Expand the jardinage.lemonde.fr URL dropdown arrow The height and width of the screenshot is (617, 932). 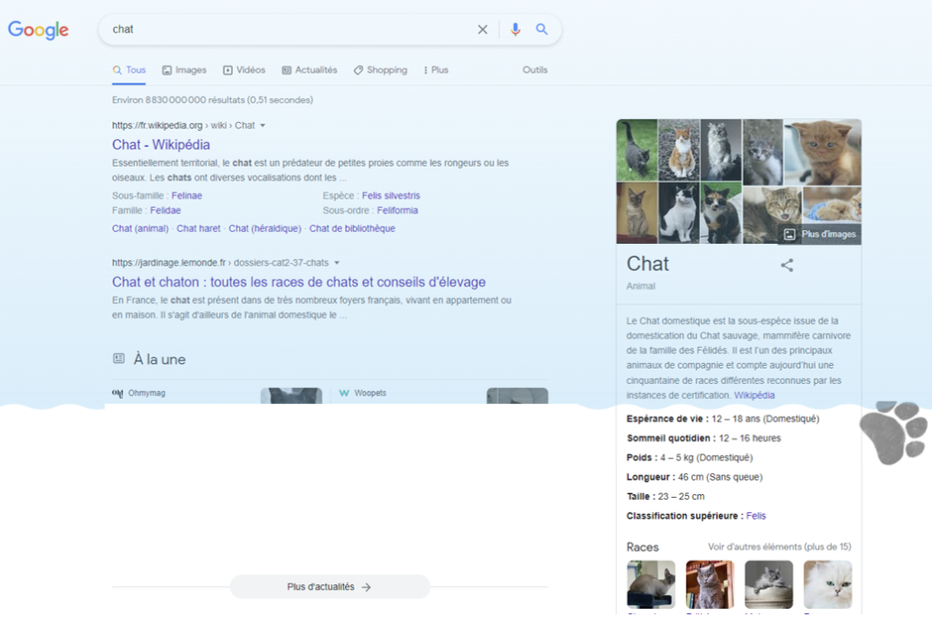tap(337, 263)
